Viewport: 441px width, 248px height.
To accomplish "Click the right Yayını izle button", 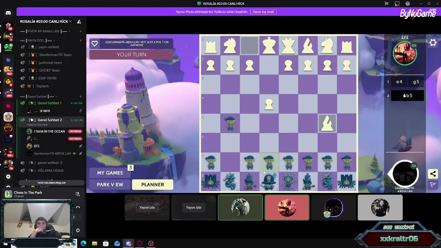I will tap(194, 207).
